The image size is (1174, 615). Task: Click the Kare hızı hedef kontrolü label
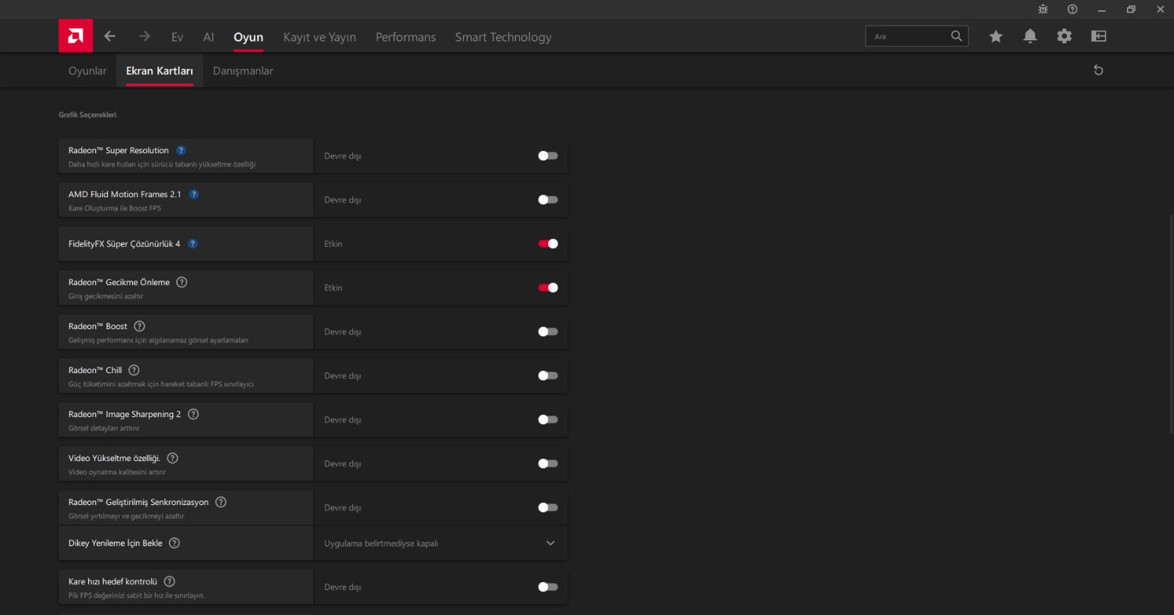113,581
